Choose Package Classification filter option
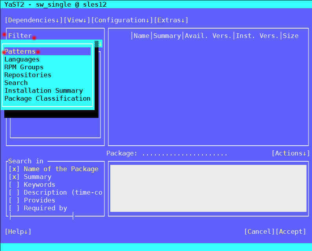Screen dimensions: 312x251 point(47,98)
